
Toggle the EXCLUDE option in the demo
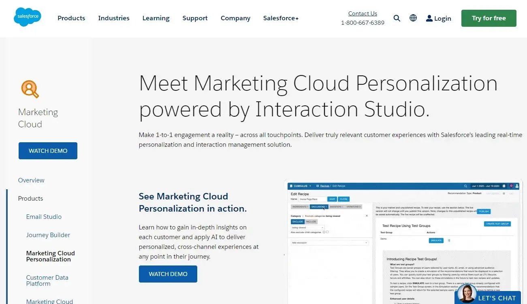tap(298, 222)
